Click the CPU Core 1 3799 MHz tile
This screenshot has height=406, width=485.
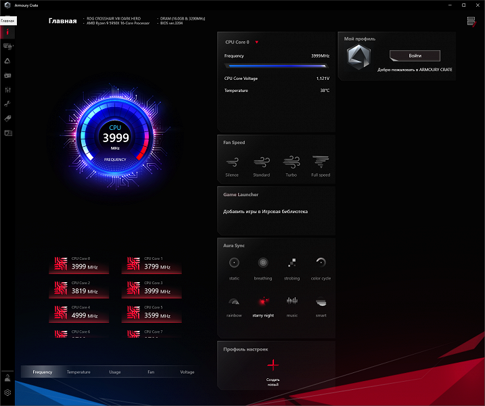click(x=152, y=265)
